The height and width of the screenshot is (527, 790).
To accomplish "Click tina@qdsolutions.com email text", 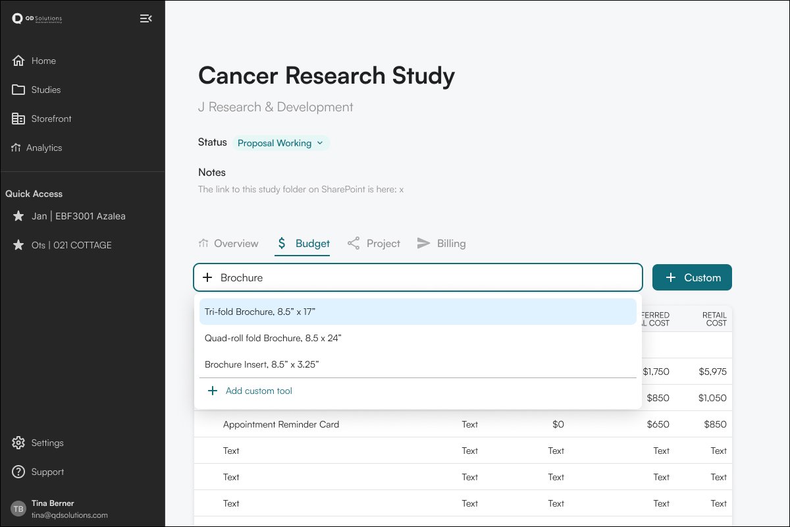I will [x=70, y=515].
